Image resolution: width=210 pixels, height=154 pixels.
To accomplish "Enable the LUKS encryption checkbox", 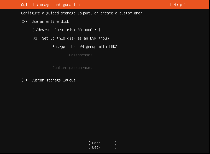I will click(45, 47).
